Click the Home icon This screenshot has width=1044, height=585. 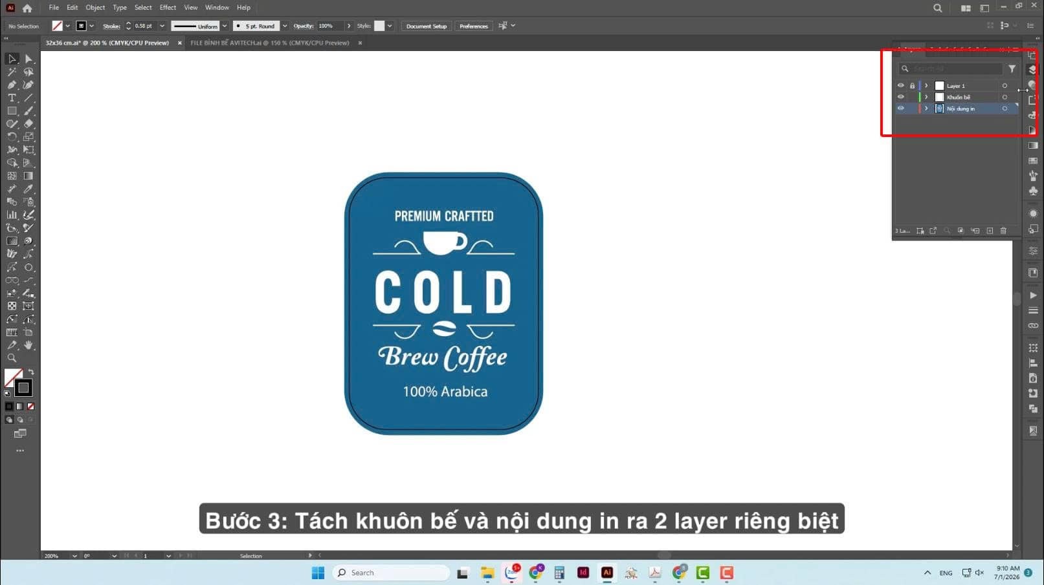coord(27,8)
